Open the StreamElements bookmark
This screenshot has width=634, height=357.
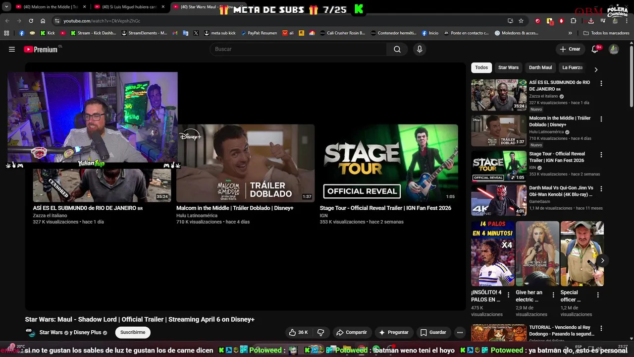pos(144,33)
